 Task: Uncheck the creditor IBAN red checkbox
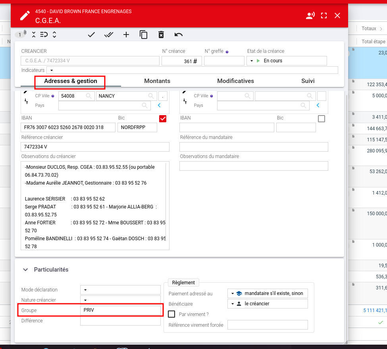tap(163, 119)
